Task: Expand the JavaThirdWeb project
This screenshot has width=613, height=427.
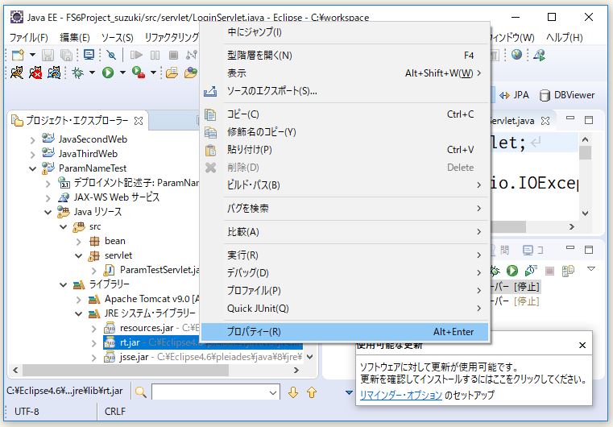Action: click(33, 155)
